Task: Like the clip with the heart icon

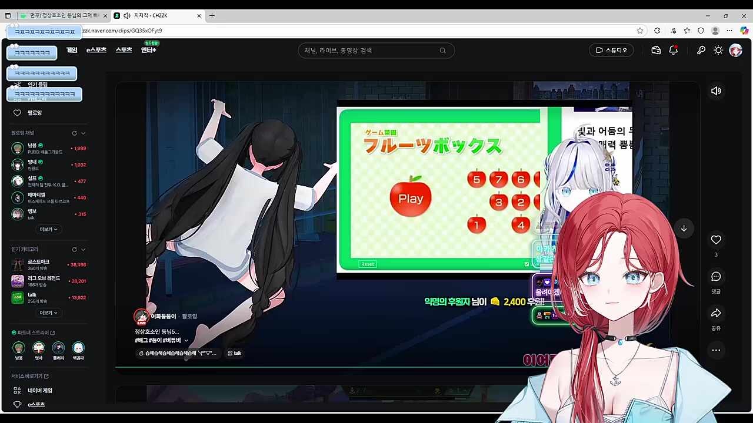Action: point(716,240)
